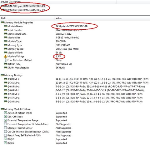Select the 8-8-8-22 timing value
This screenshot has width=150, height=145.
pos(60,90)
